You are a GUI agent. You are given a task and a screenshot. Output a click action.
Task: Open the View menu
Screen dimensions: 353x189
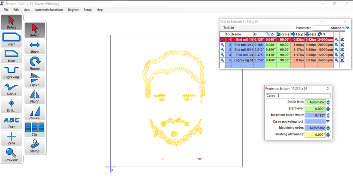point(26,10)
